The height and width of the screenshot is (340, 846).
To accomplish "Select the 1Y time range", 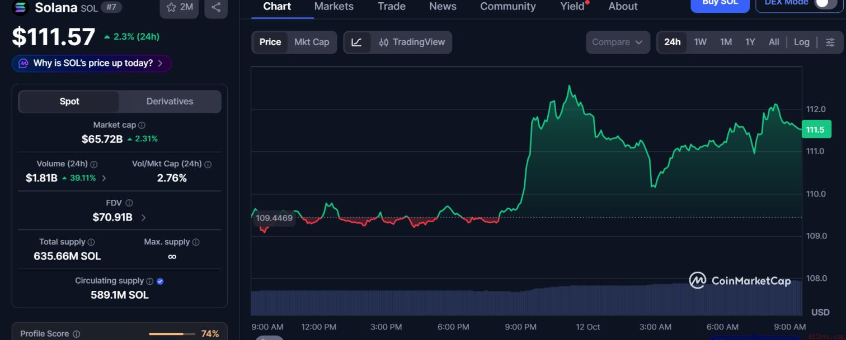I will click(750, 42).
